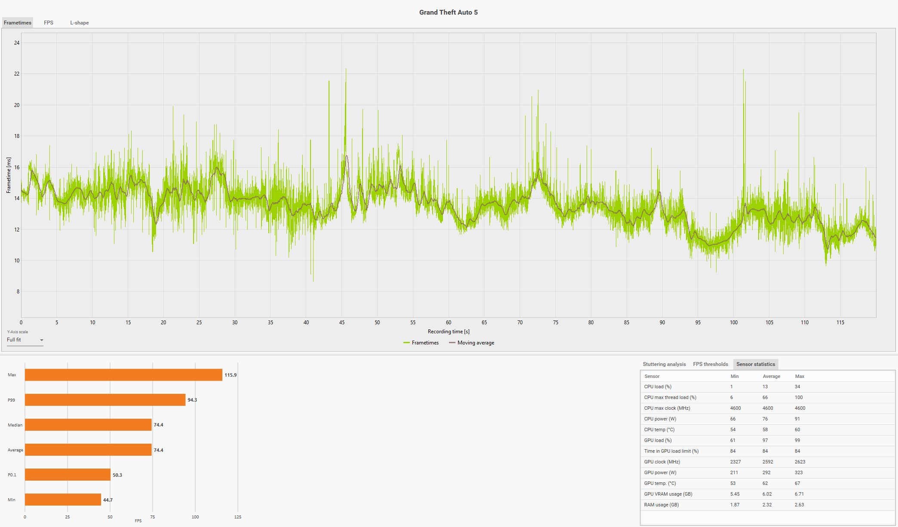This screenshot has width=898, height=527.
Task: Click the Min column header
Action: pyautogui.click(x=735, y=376)
